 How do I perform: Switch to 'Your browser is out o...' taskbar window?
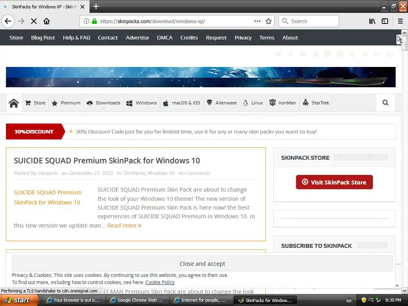74,300
